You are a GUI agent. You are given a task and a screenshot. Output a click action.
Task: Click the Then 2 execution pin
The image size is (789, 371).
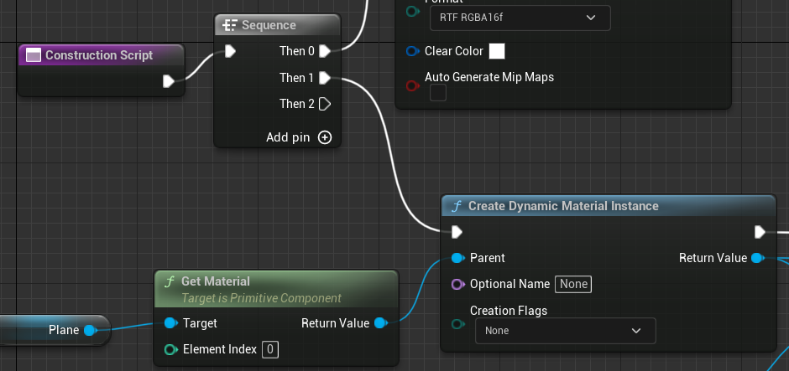click(x=325, y=104)
